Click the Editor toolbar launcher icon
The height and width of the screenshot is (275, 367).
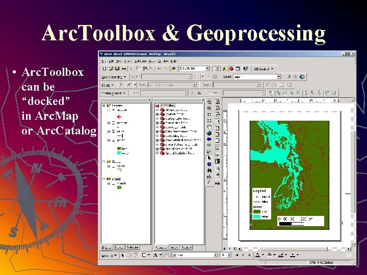click(x=217, y=69)
